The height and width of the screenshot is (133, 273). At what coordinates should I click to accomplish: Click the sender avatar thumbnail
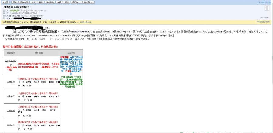point(267,9)
